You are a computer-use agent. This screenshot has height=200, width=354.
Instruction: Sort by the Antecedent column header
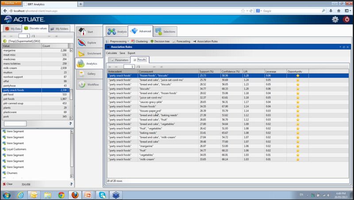[123, 71]
